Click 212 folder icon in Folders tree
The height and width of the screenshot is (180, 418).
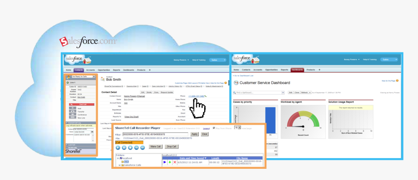coord(122,162)
